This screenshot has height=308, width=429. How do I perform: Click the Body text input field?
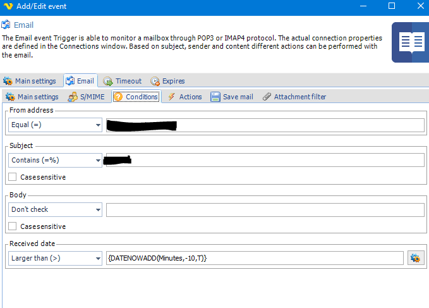click(265, 209)
